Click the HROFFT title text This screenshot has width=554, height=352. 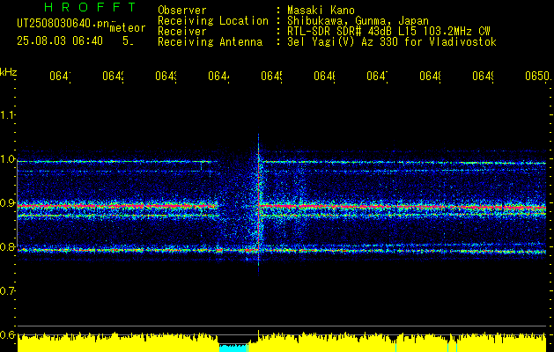90,7
